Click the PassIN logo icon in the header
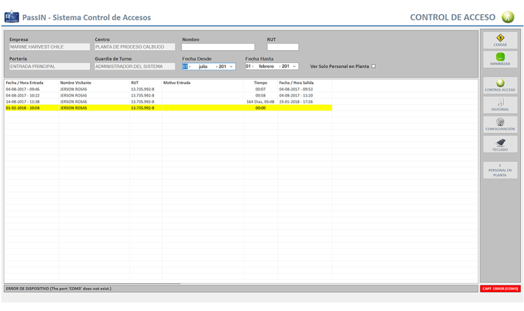This screenshot has width=524, height=311. click(x=11, y=17)
